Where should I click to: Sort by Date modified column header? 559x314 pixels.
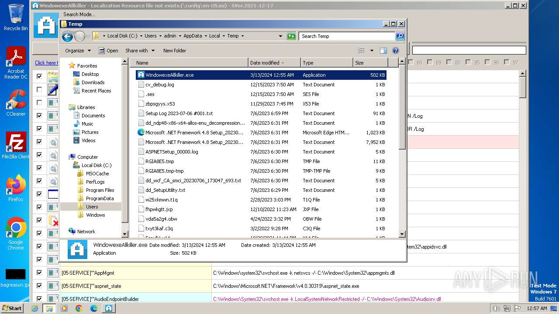274,63
